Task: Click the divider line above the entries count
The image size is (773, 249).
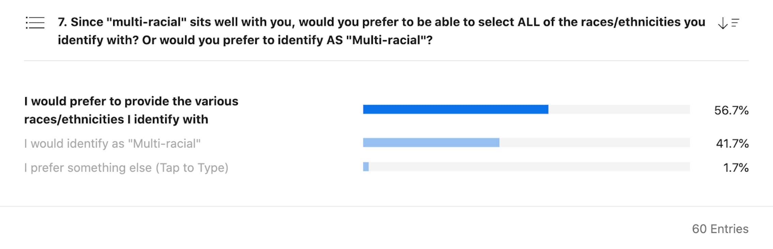Action: (386, 206)
